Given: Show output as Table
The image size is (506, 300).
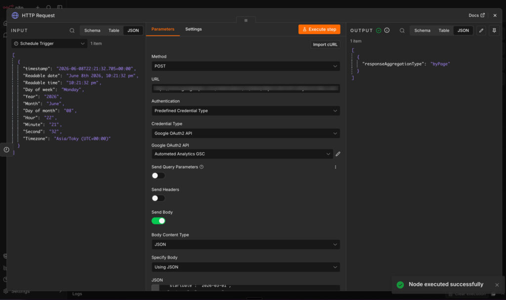Looking at the screenshot, I should coord(444,31).
